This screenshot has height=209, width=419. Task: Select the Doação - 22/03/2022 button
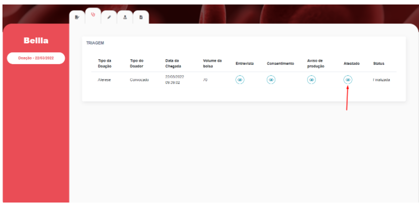(36, 58)
